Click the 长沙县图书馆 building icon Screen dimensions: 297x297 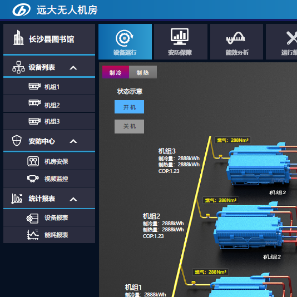[x=18, y=38]
